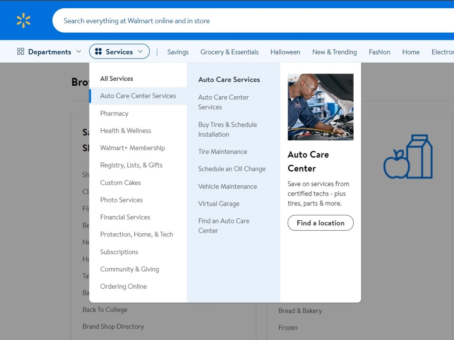Open Virtual Garage link
Image resolution: width=454 pixels, height=340 pixels.
click(219, 204)
